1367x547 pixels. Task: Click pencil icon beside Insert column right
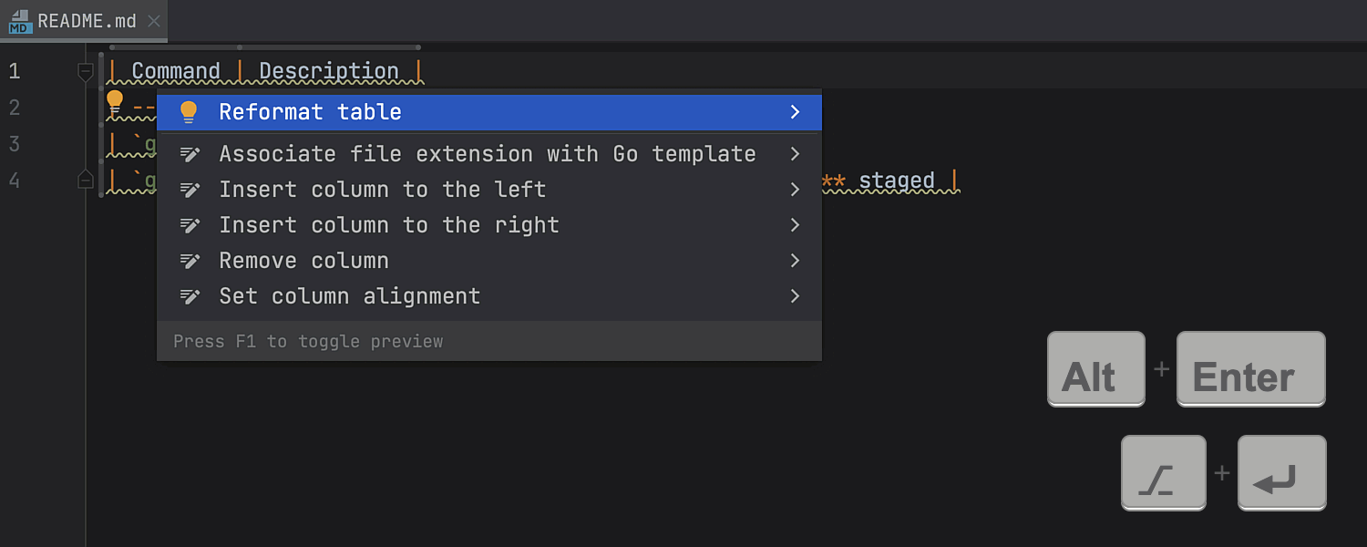190,225
